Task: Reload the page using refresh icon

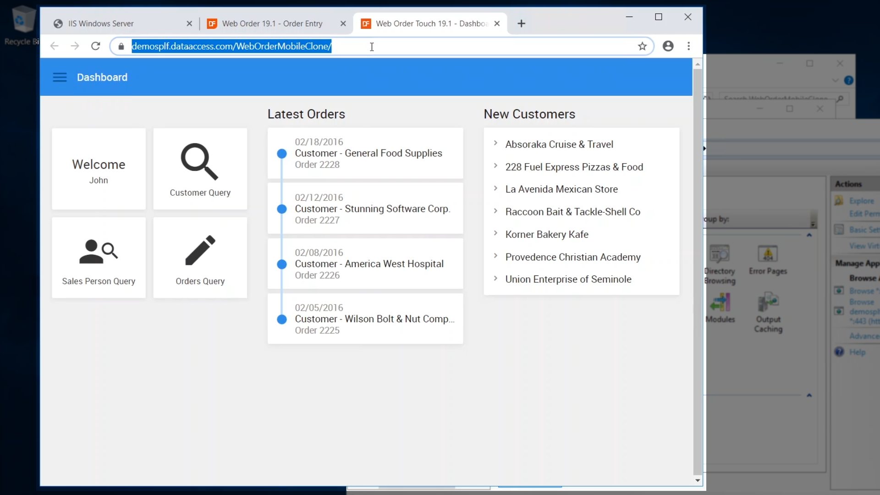Action: [x=95, y=46]
